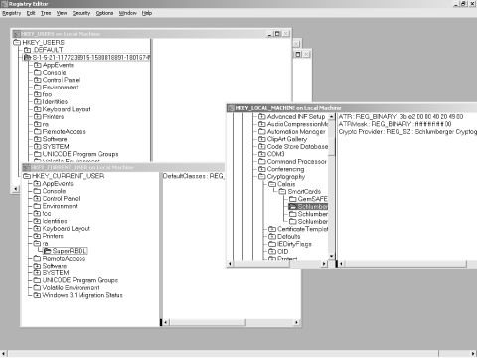Image resolution: width=478 pixels, height=358 pixels.
Task: Select AudioCompressionManager key
Action: [297, 124]
